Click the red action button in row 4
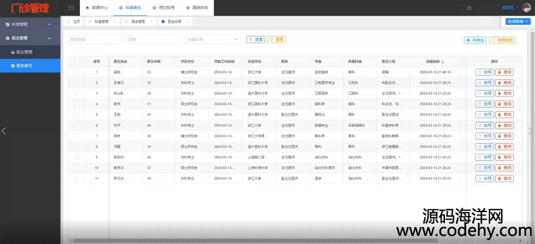535x244 pixels. (x=505, y=104)
